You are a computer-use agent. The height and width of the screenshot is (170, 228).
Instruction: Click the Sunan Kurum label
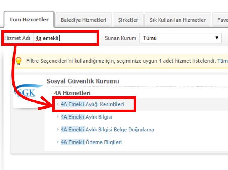tap(120, 38)
